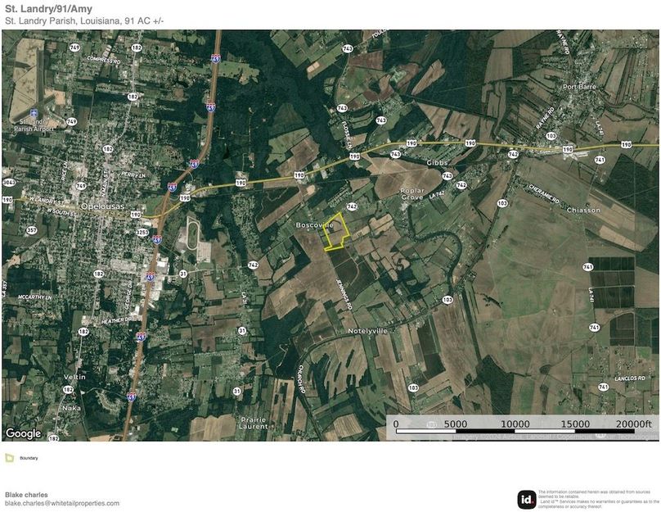
Task: Click the US 190 shield west of Opelousas
Action: click(x=7, y=199)
